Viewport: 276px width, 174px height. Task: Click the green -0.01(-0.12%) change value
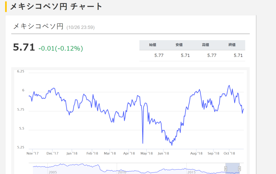(61, 48)
